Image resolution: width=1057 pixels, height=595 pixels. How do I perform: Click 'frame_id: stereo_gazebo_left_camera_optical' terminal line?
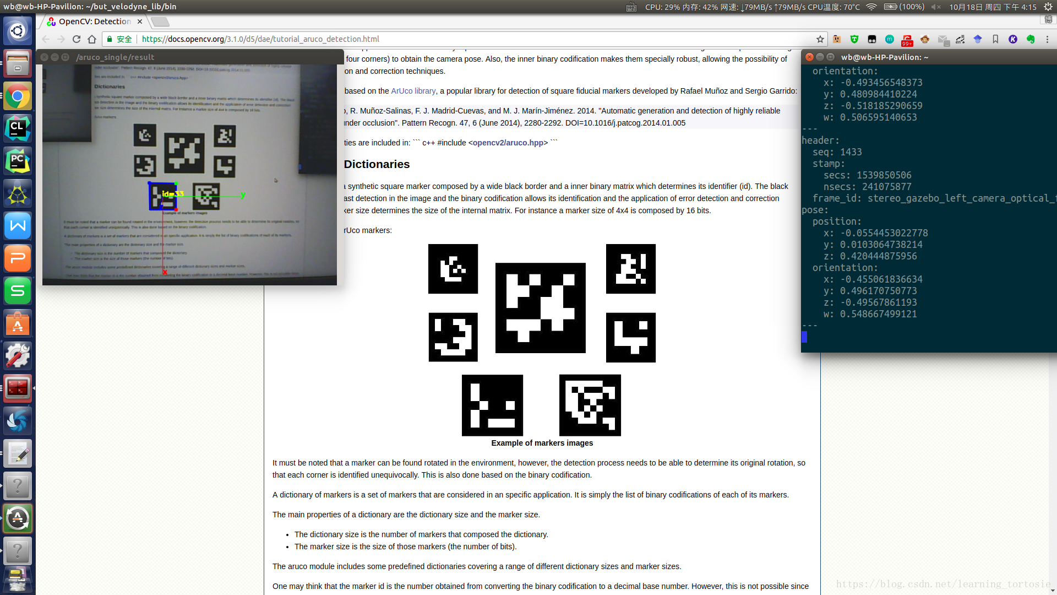click(x=934, y=198)
